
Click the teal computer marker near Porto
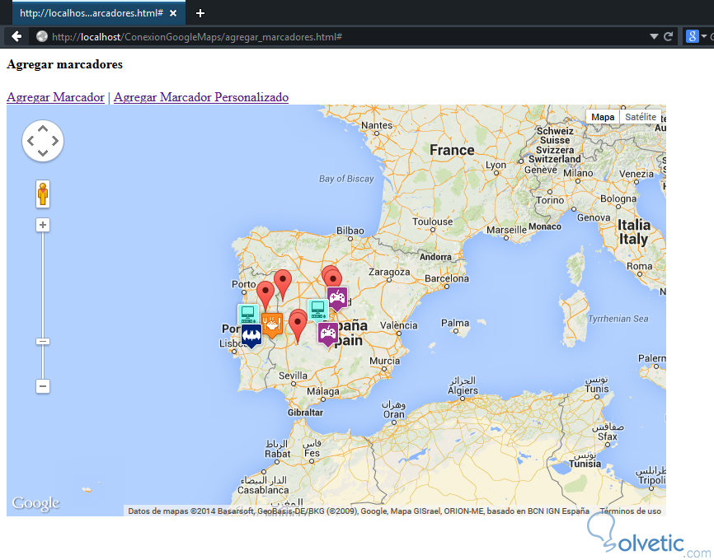tap(247, 313)
